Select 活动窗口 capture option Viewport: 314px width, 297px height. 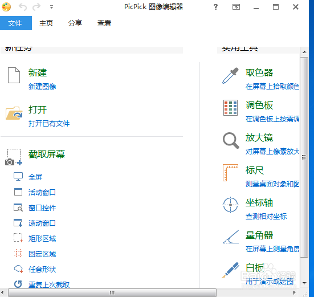tap(42, 192)
